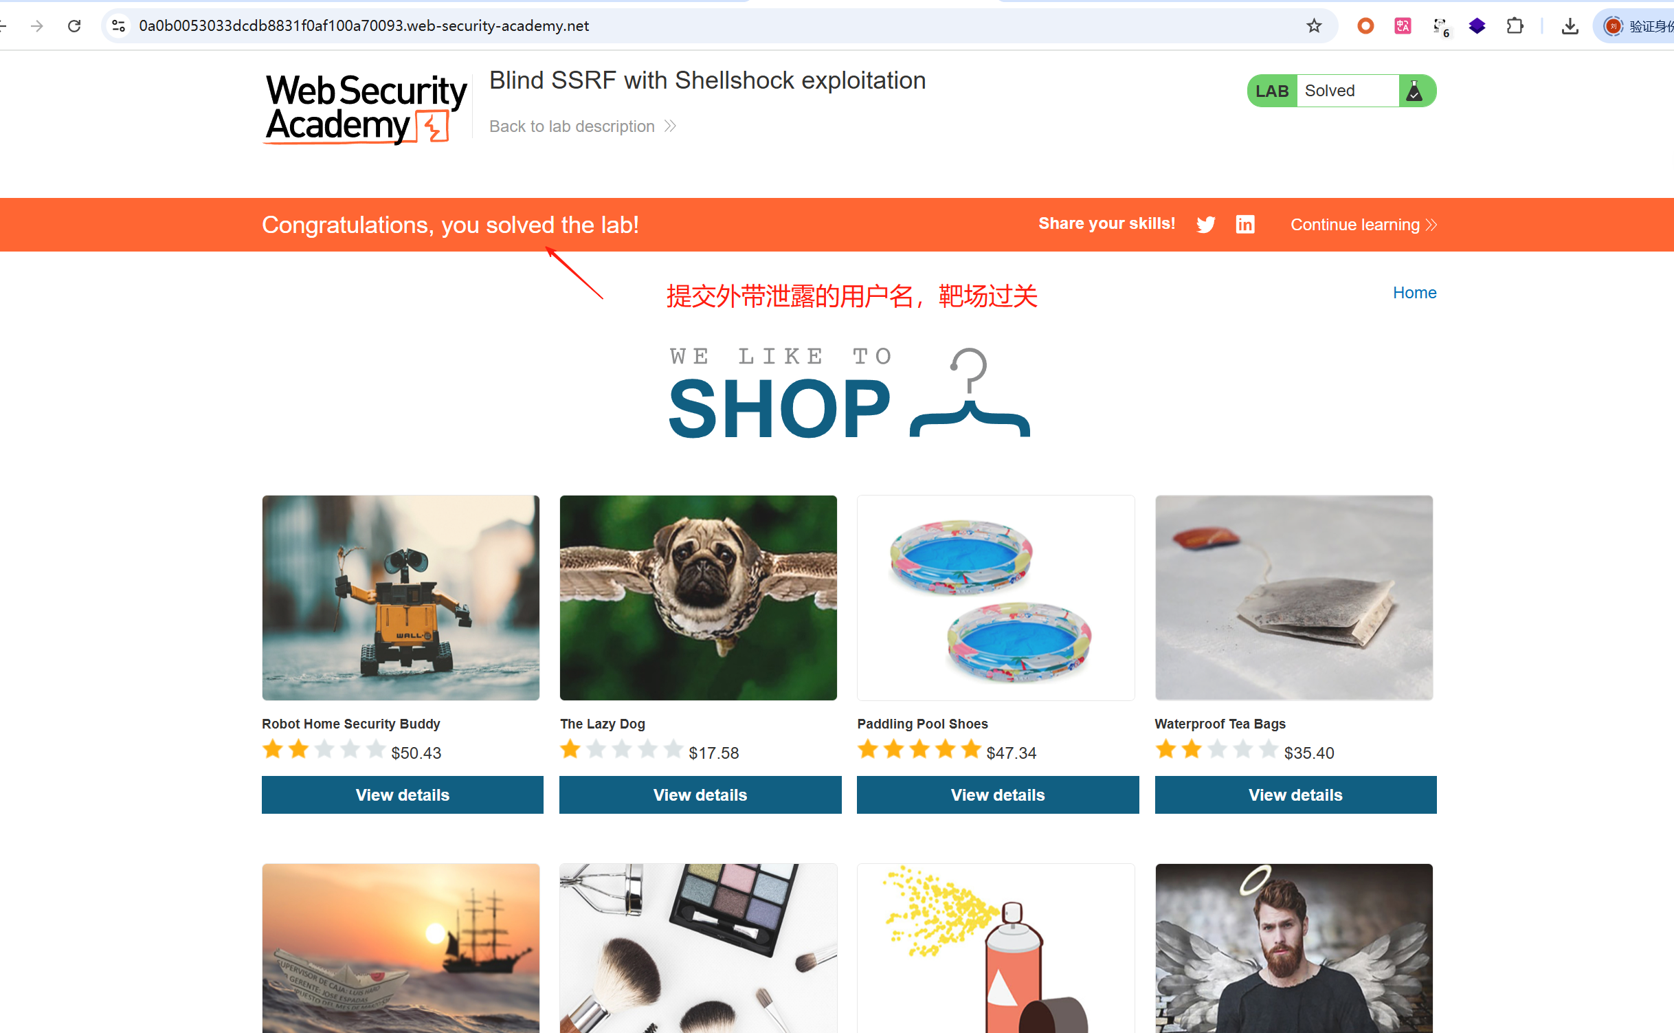Go to Home link
1674x1033 pixels.
pos(1414,293)
